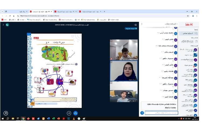Click the raise hand icon at bottom left

coord(6,113)
